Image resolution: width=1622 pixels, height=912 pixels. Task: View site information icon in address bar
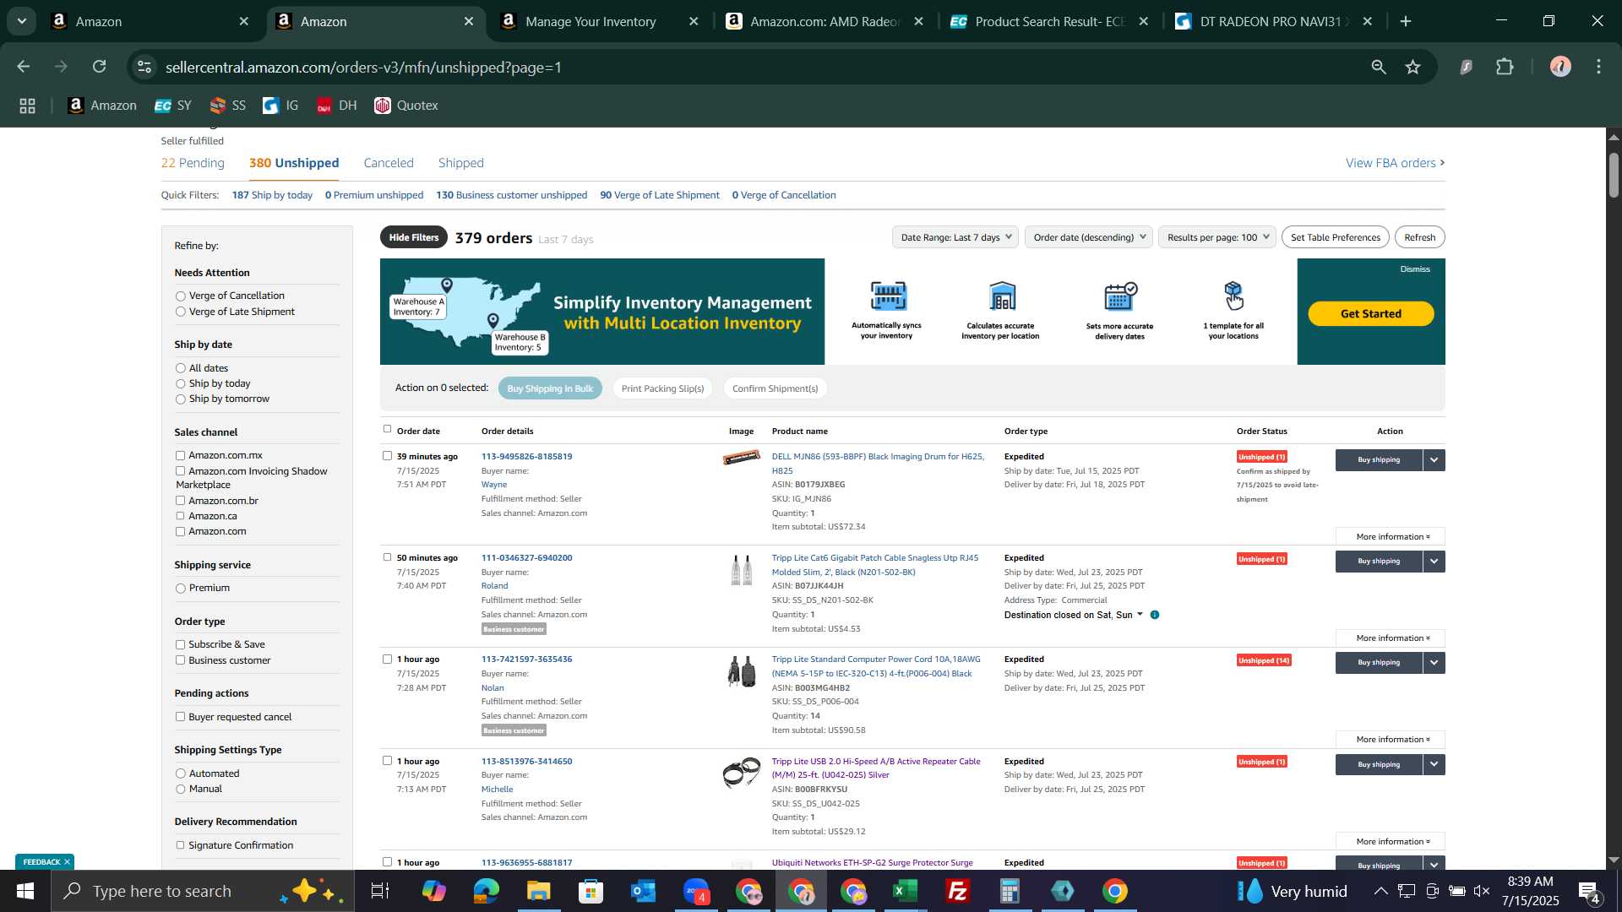click(144, 67)
